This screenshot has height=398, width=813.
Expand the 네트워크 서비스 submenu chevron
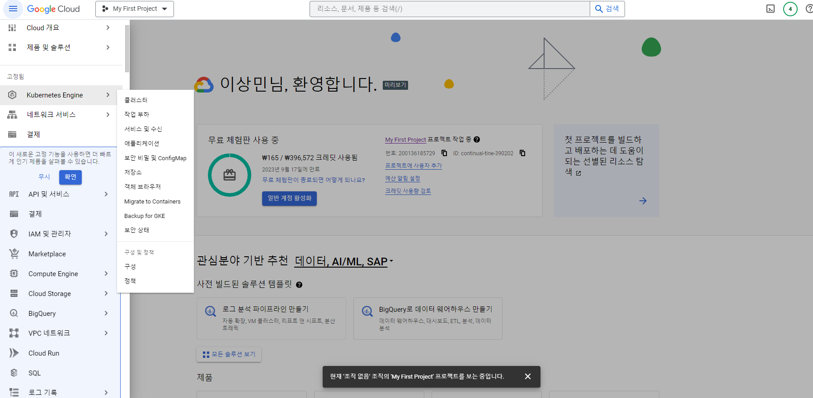click(x=108, y=115)
